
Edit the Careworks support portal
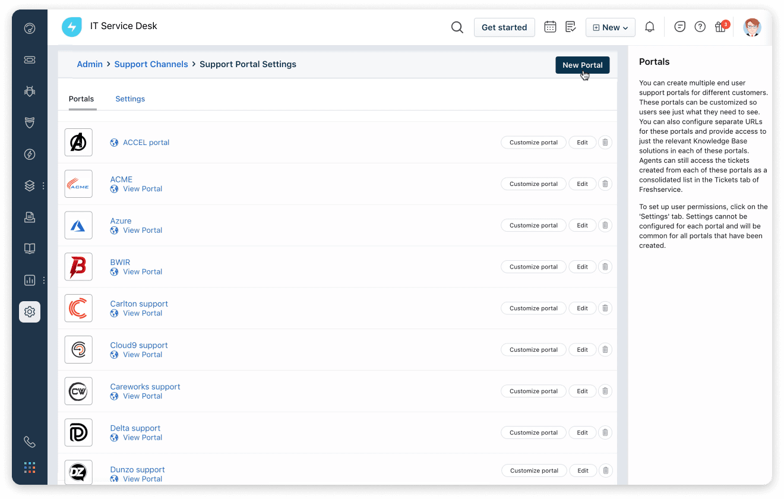(x=582, y=391)
